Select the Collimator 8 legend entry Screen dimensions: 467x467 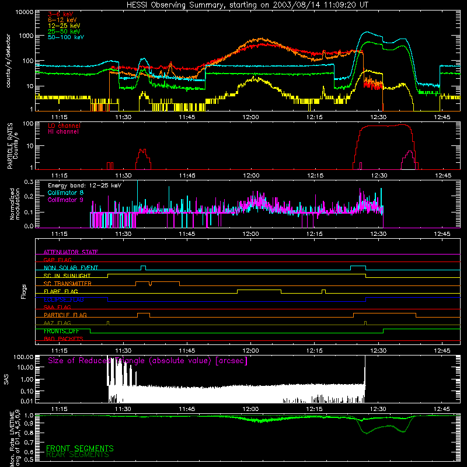(65, 193)
